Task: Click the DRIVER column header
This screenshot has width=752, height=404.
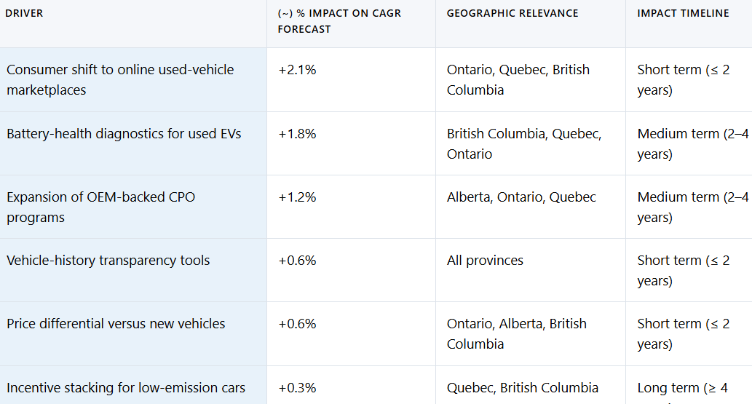Action: click(25, 13)
